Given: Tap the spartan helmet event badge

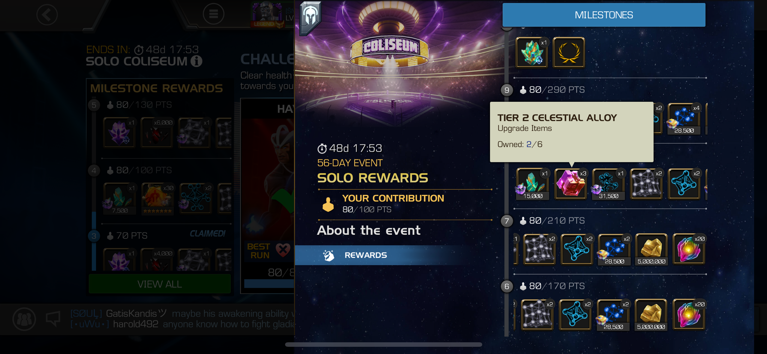Looking at the screenshot, I should pos(311,17).
